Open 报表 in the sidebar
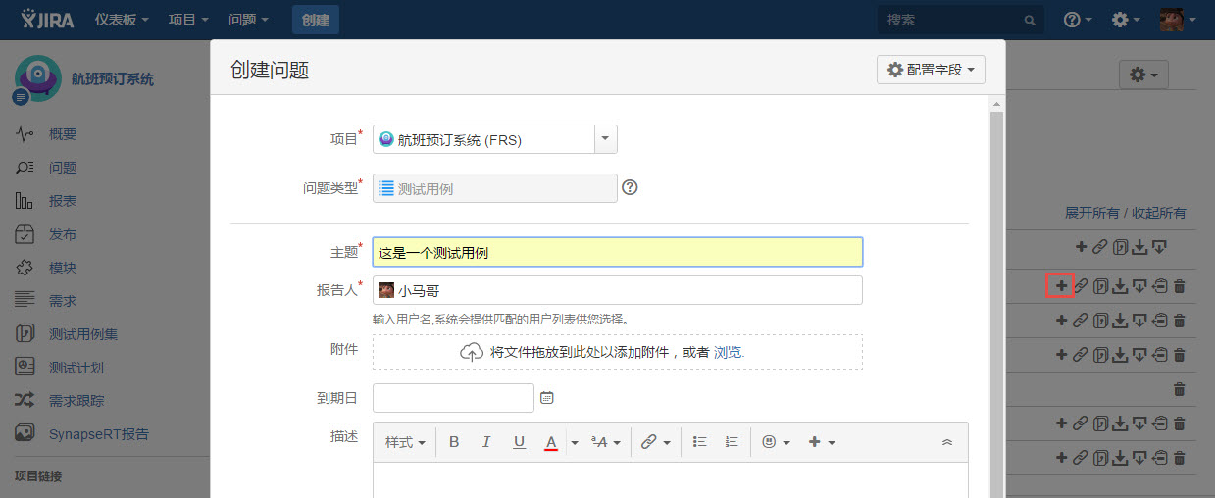 pos(63,201)
